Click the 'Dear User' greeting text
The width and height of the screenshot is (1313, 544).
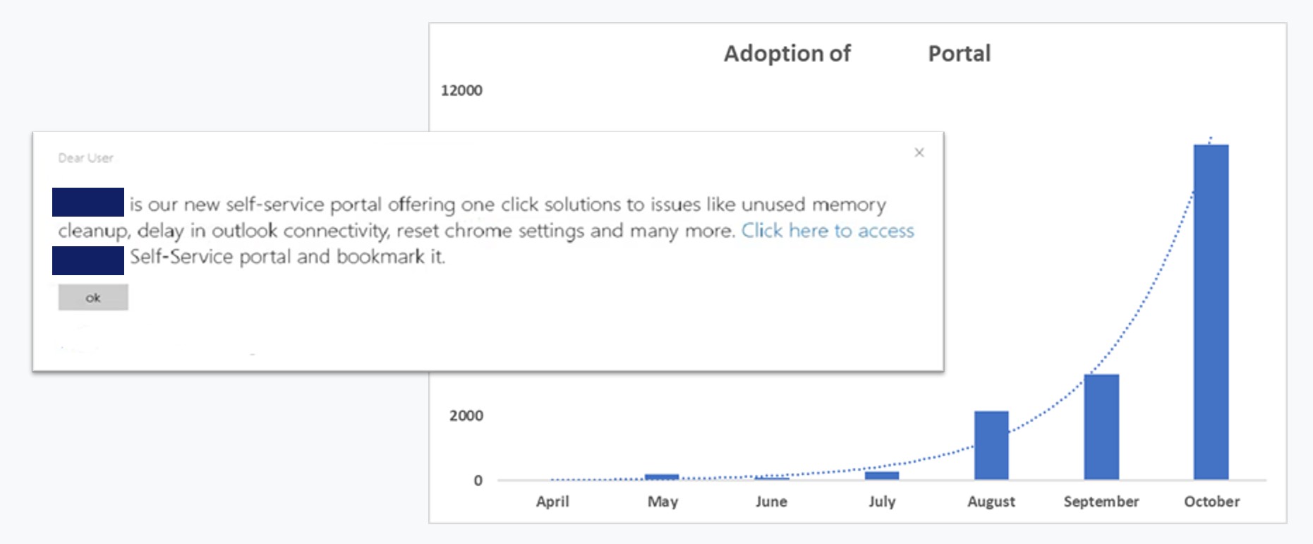pyautogui.click(x=85, y=158)
